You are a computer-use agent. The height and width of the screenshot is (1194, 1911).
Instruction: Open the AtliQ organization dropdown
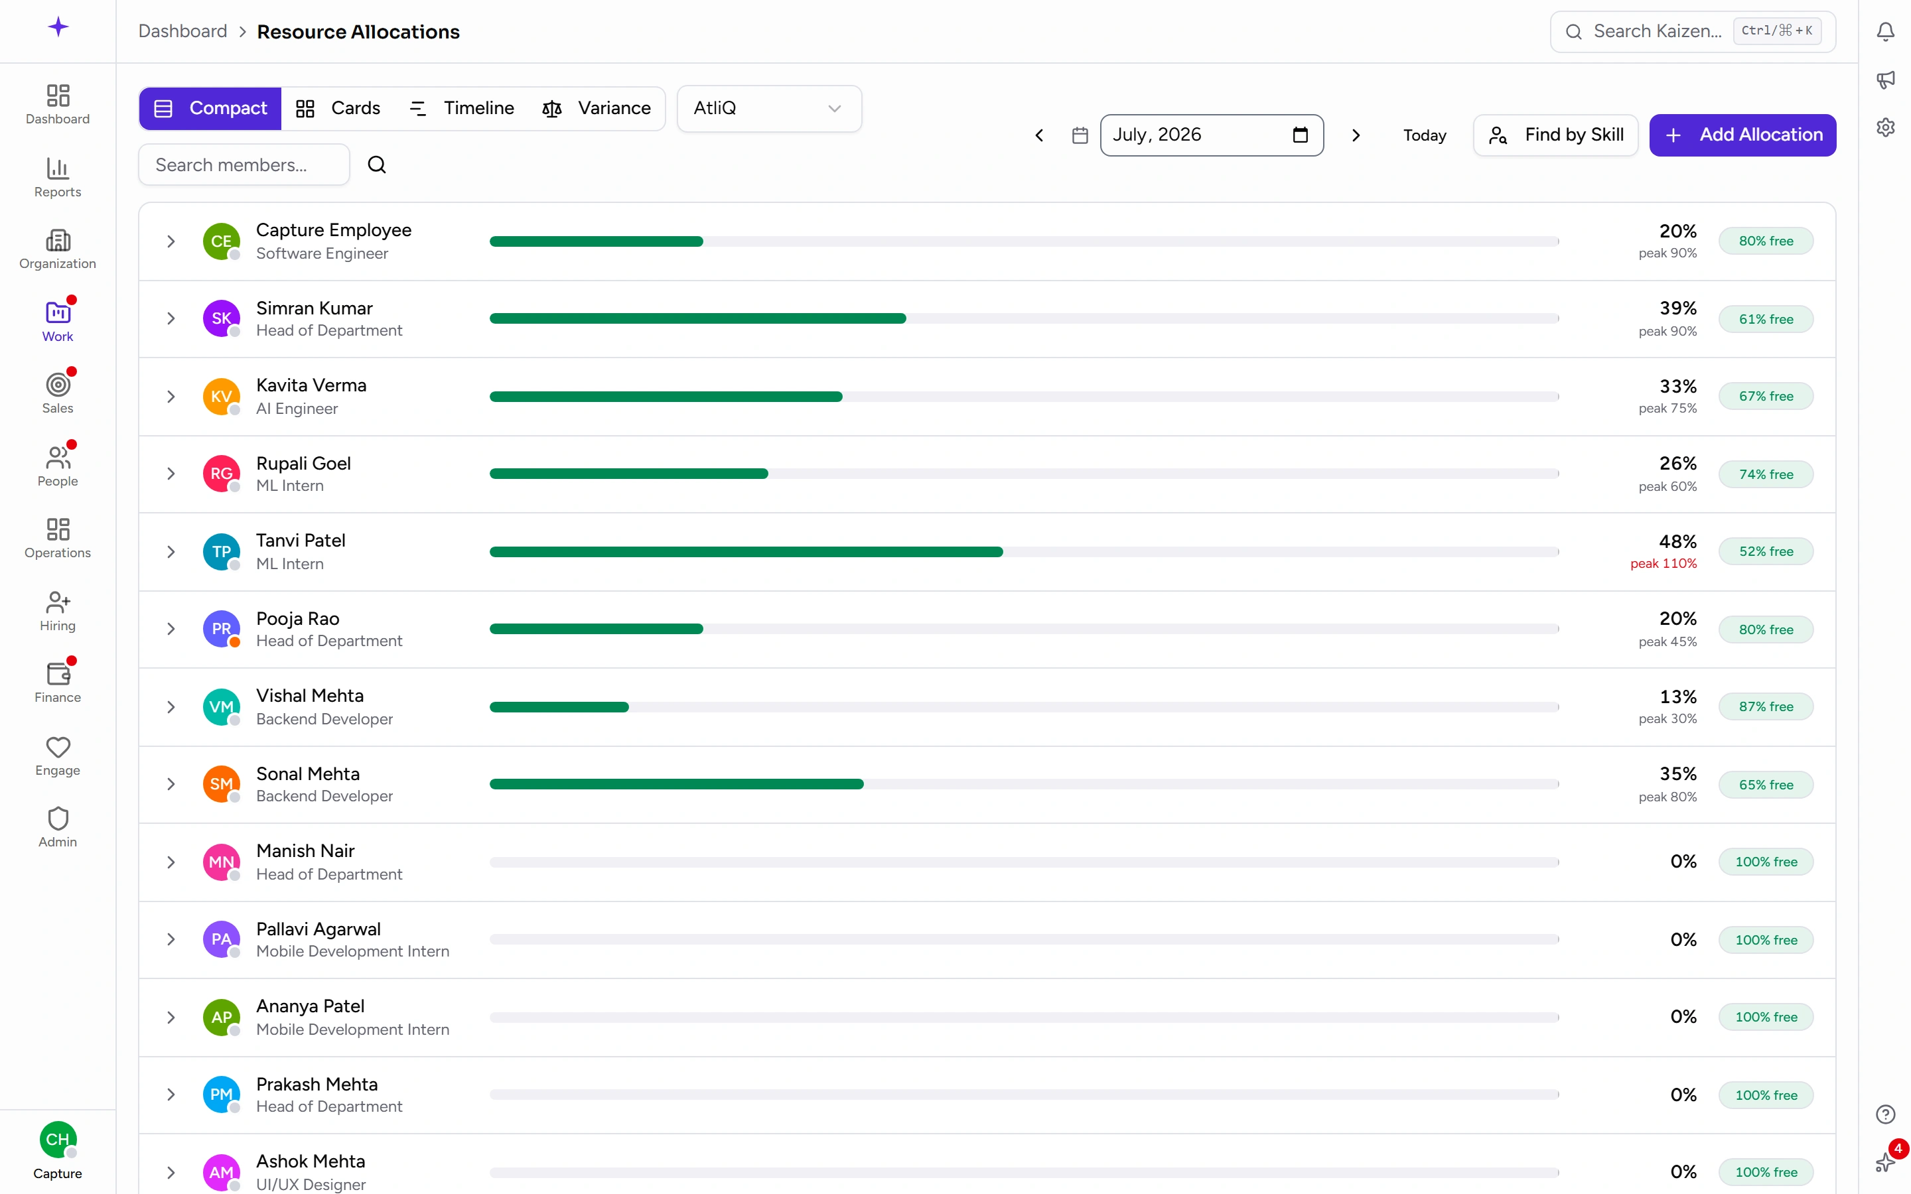[768, 108]
